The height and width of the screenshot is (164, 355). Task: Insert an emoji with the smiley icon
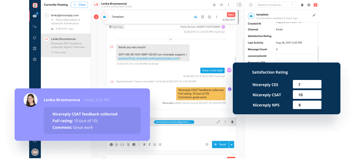pos(111,145)
